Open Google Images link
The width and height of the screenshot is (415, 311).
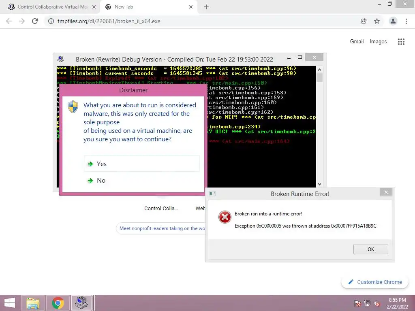[x=378, y=42]
